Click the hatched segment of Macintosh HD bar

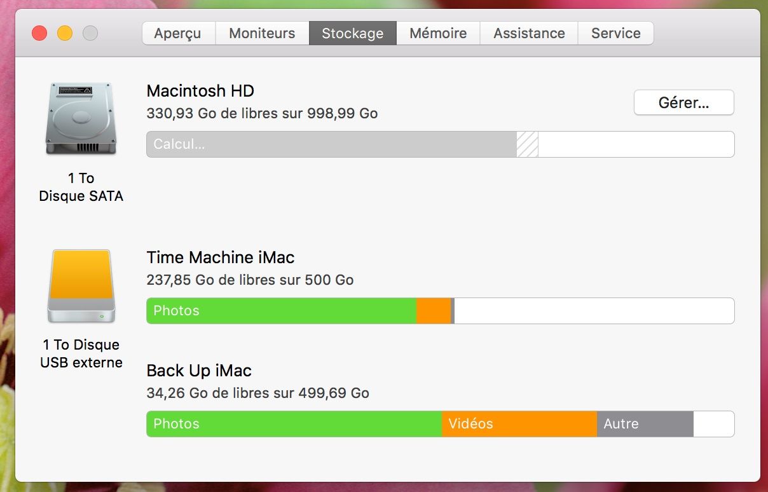pos(527,144)
